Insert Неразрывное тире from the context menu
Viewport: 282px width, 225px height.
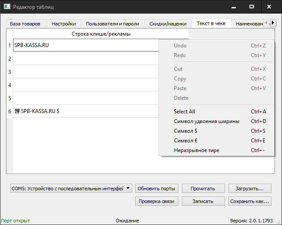pyautogui.click(x=217, y=150)
